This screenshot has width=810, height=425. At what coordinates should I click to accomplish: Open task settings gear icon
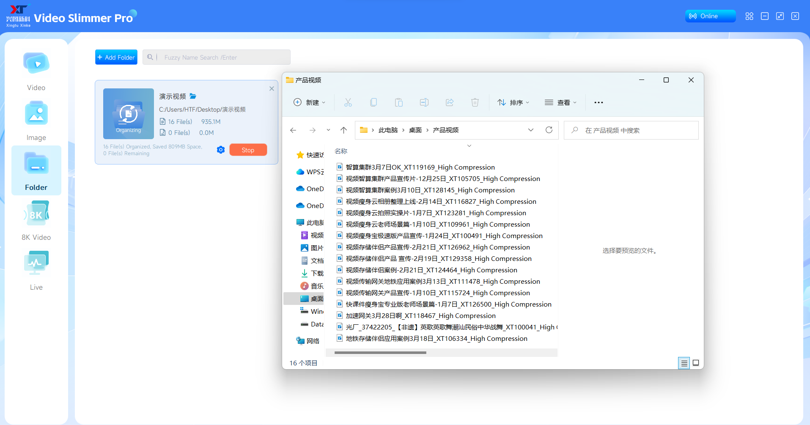220,150
